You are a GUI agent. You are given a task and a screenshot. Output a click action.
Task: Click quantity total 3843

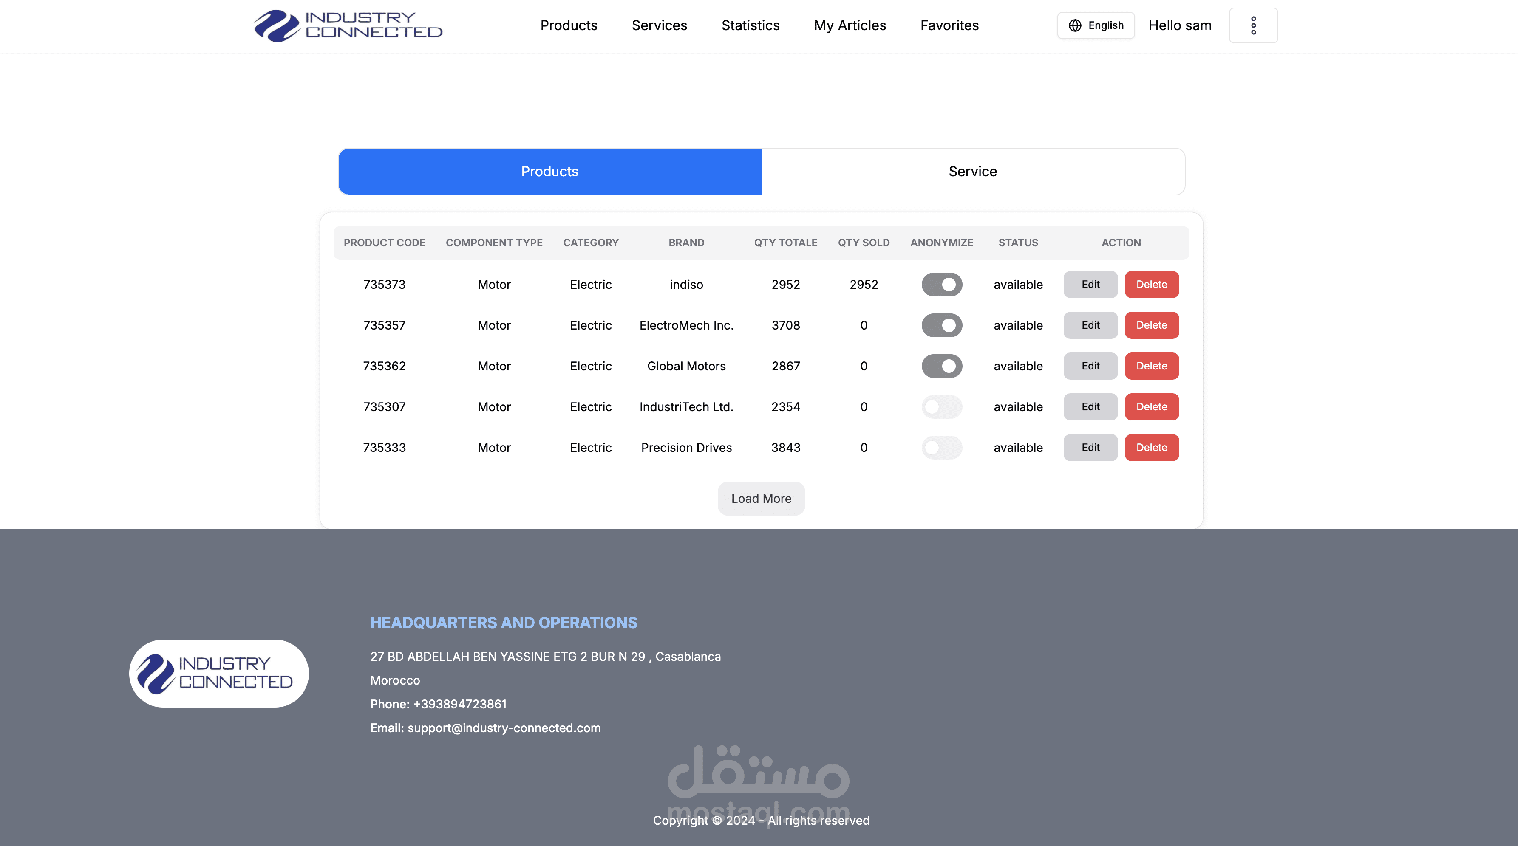pos(785,448)
